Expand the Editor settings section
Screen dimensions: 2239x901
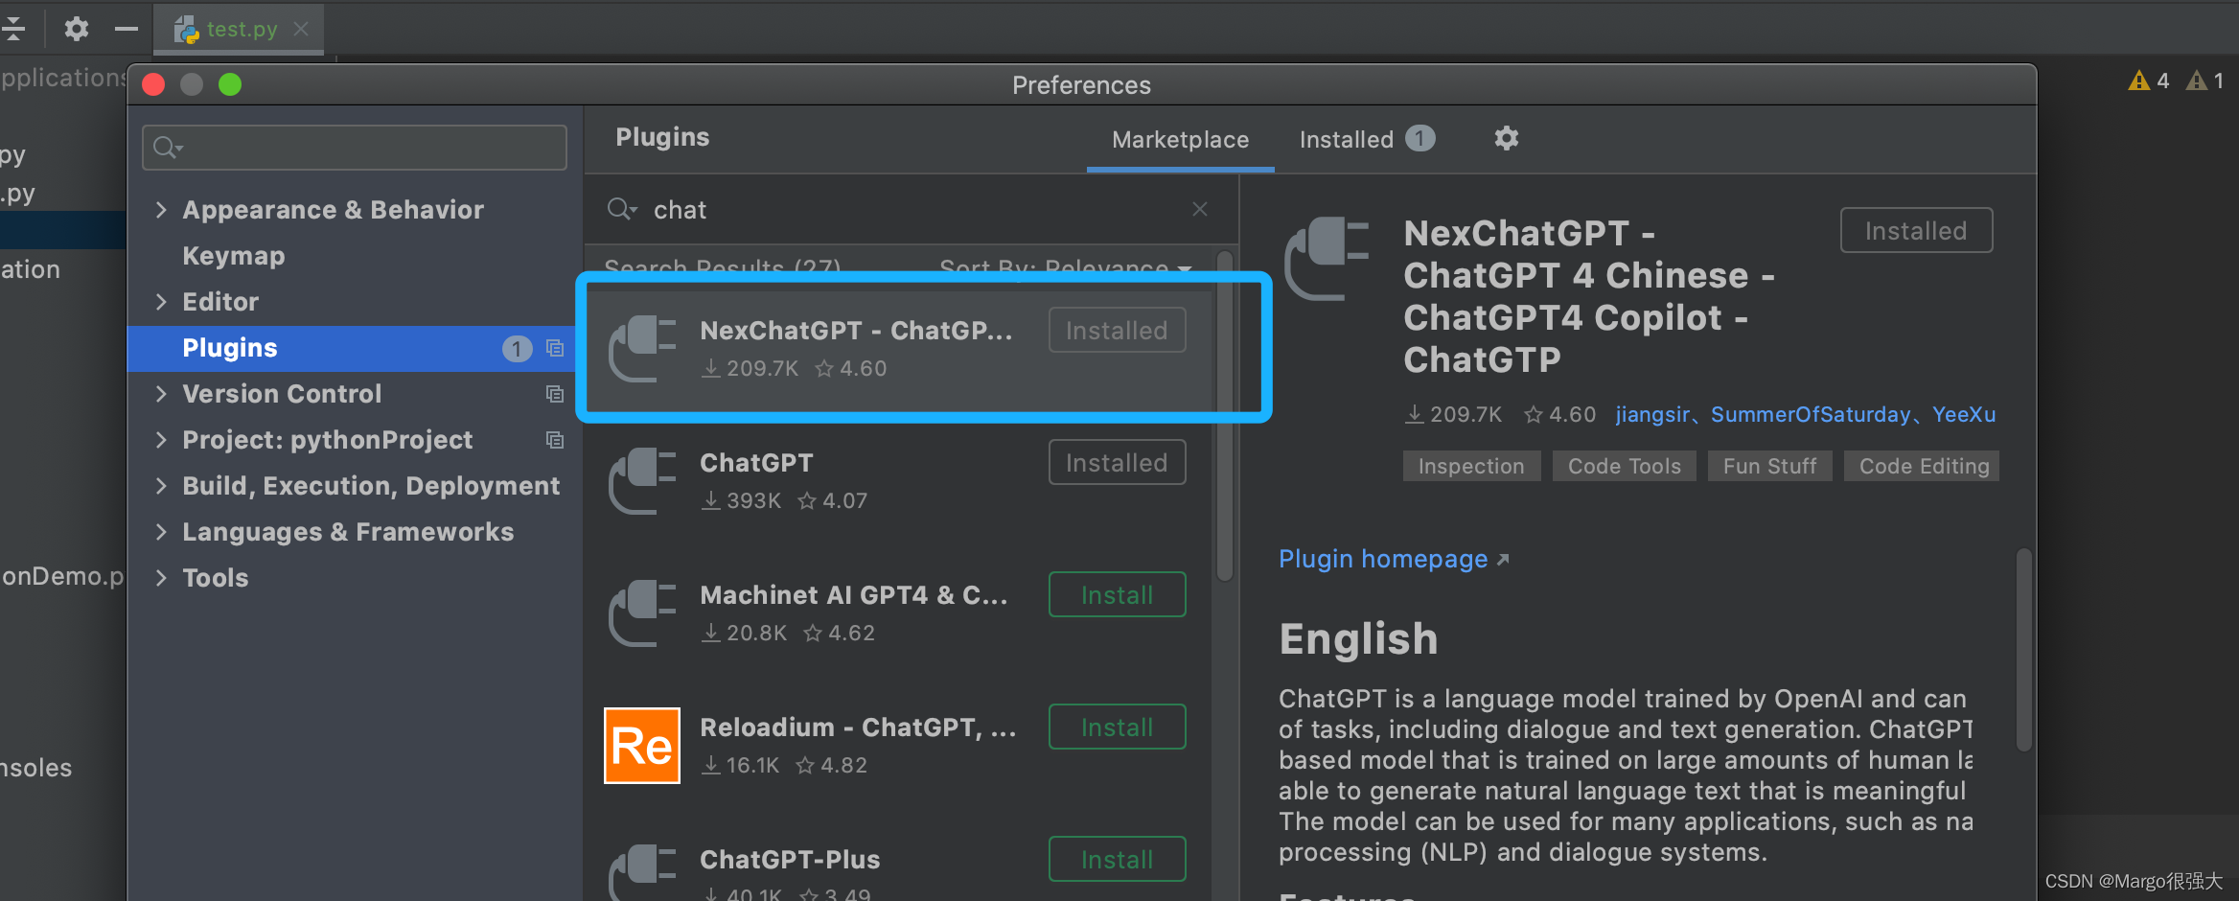pos(161,302)
